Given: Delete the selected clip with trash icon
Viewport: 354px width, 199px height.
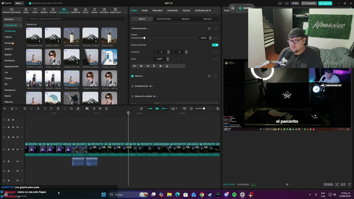Looking at the screenshot, I should click(58, 109).
